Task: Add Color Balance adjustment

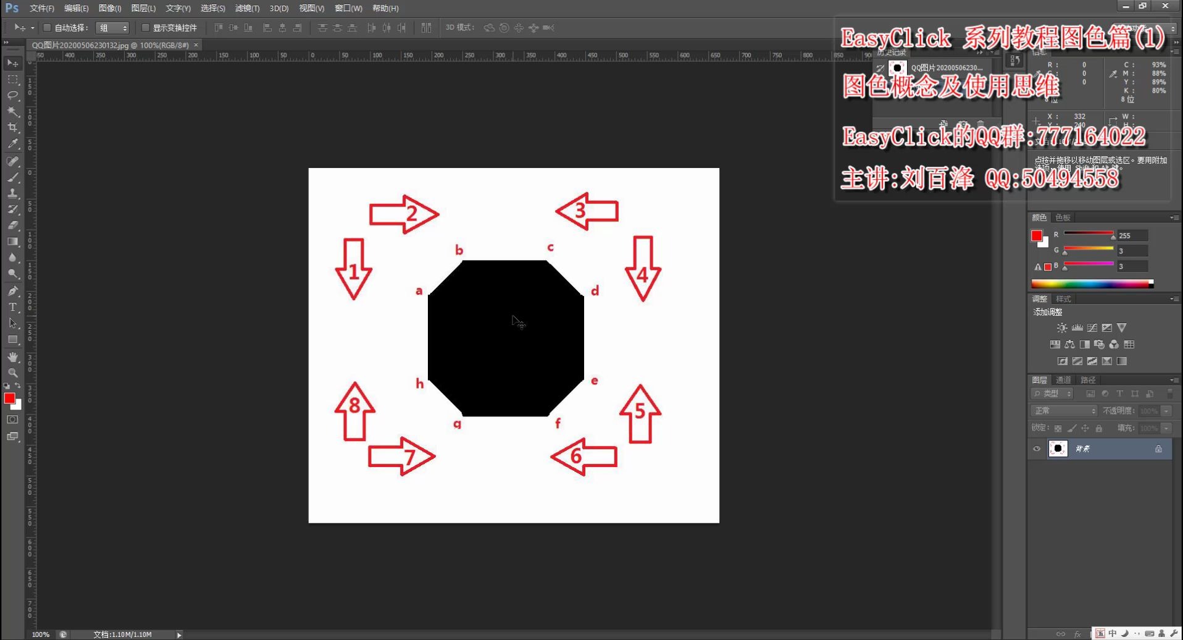Action: click(x=1069, y=345)
